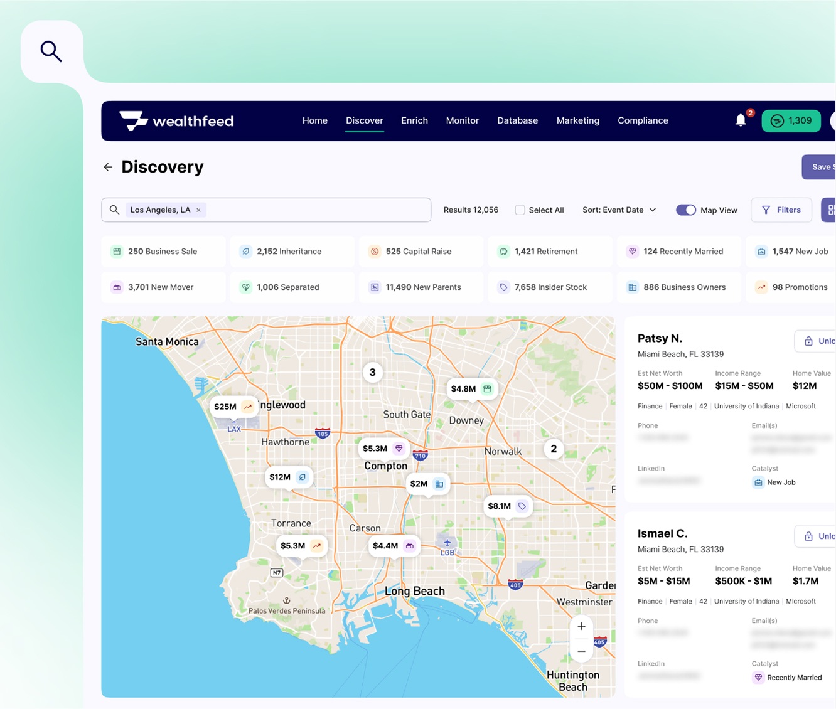Image resolution: width=836 pixels, height=709 pixels.
Task: Toggle the Map View switch off
Action: 685,210
